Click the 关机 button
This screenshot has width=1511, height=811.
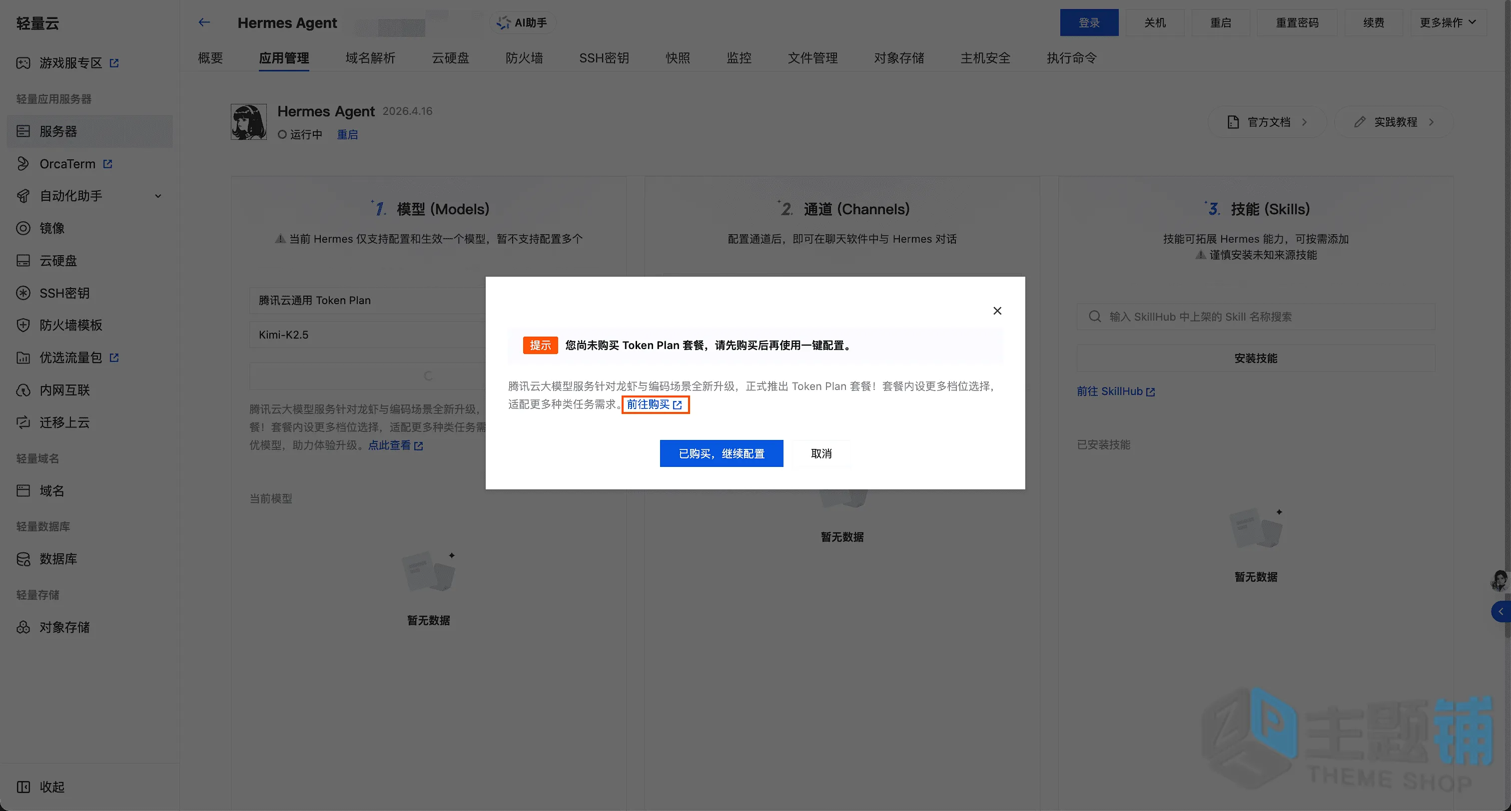click(1155, 22)
